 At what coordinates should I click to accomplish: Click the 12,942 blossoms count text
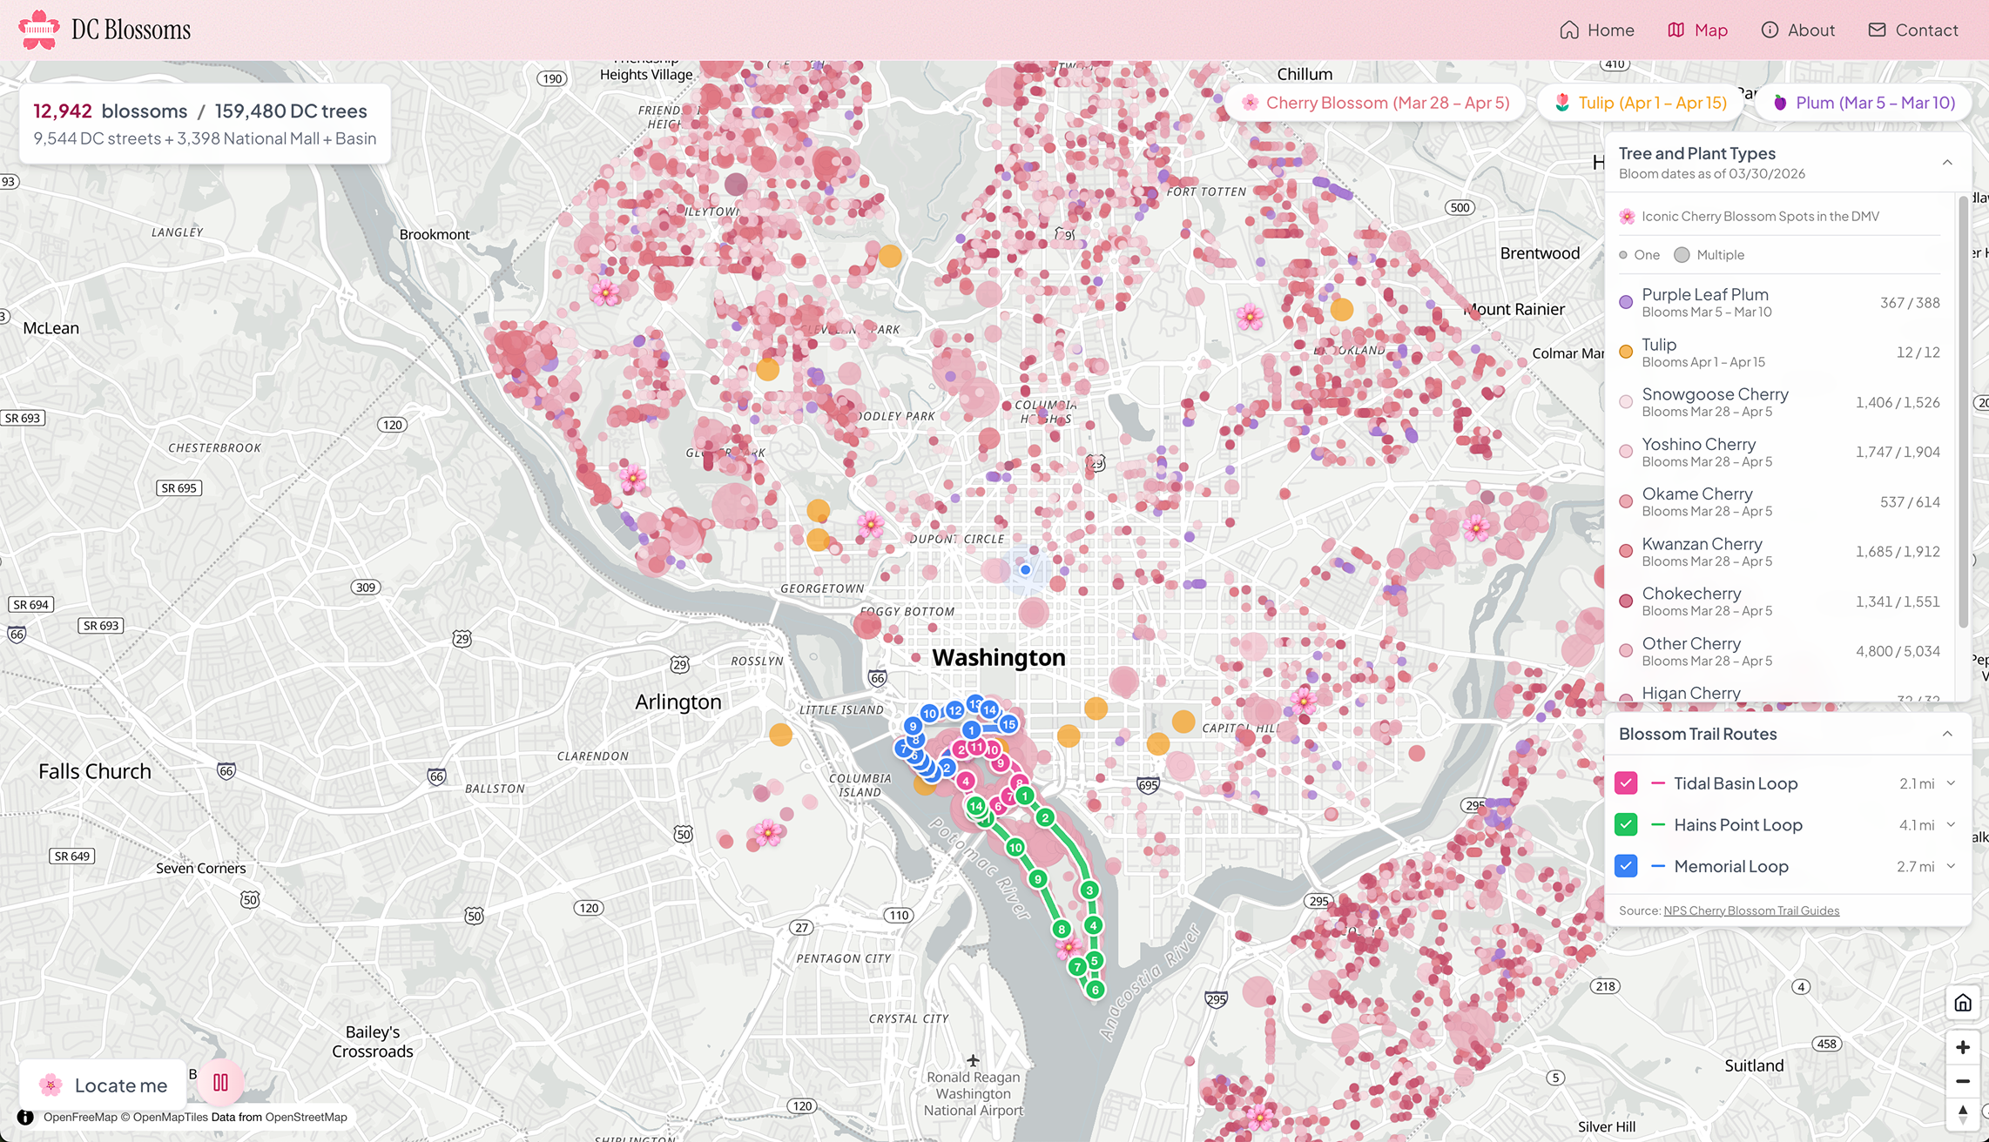pyautogui.click(x=111, y=111)
